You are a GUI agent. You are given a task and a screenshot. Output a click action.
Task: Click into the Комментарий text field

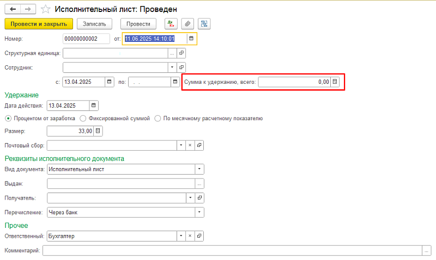tap(232, 251)
